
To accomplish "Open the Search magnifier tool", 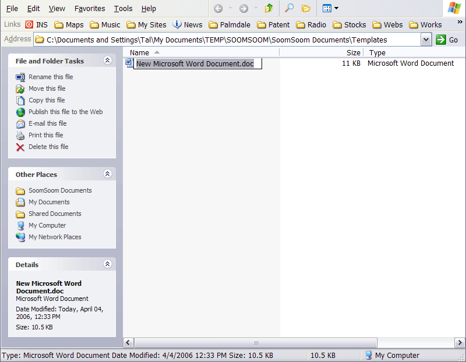I will coord(289,8).
